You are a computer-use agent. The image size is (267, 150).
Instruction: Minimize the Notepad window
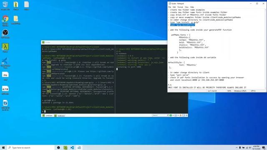(x=251, y=3)
